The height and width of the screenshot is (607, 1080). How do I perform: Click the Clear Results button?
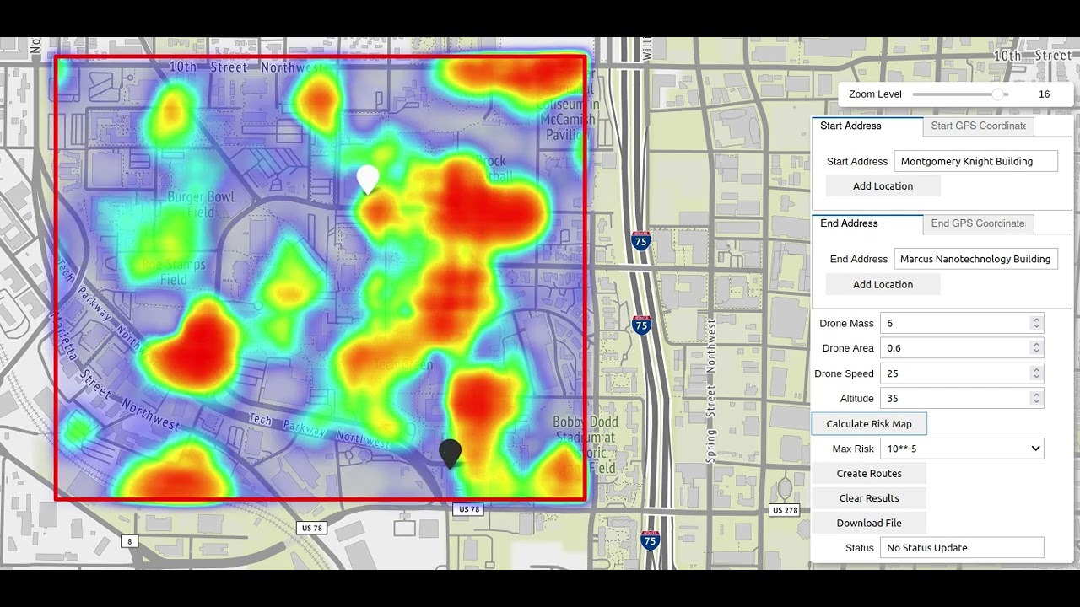pos(869,498)
